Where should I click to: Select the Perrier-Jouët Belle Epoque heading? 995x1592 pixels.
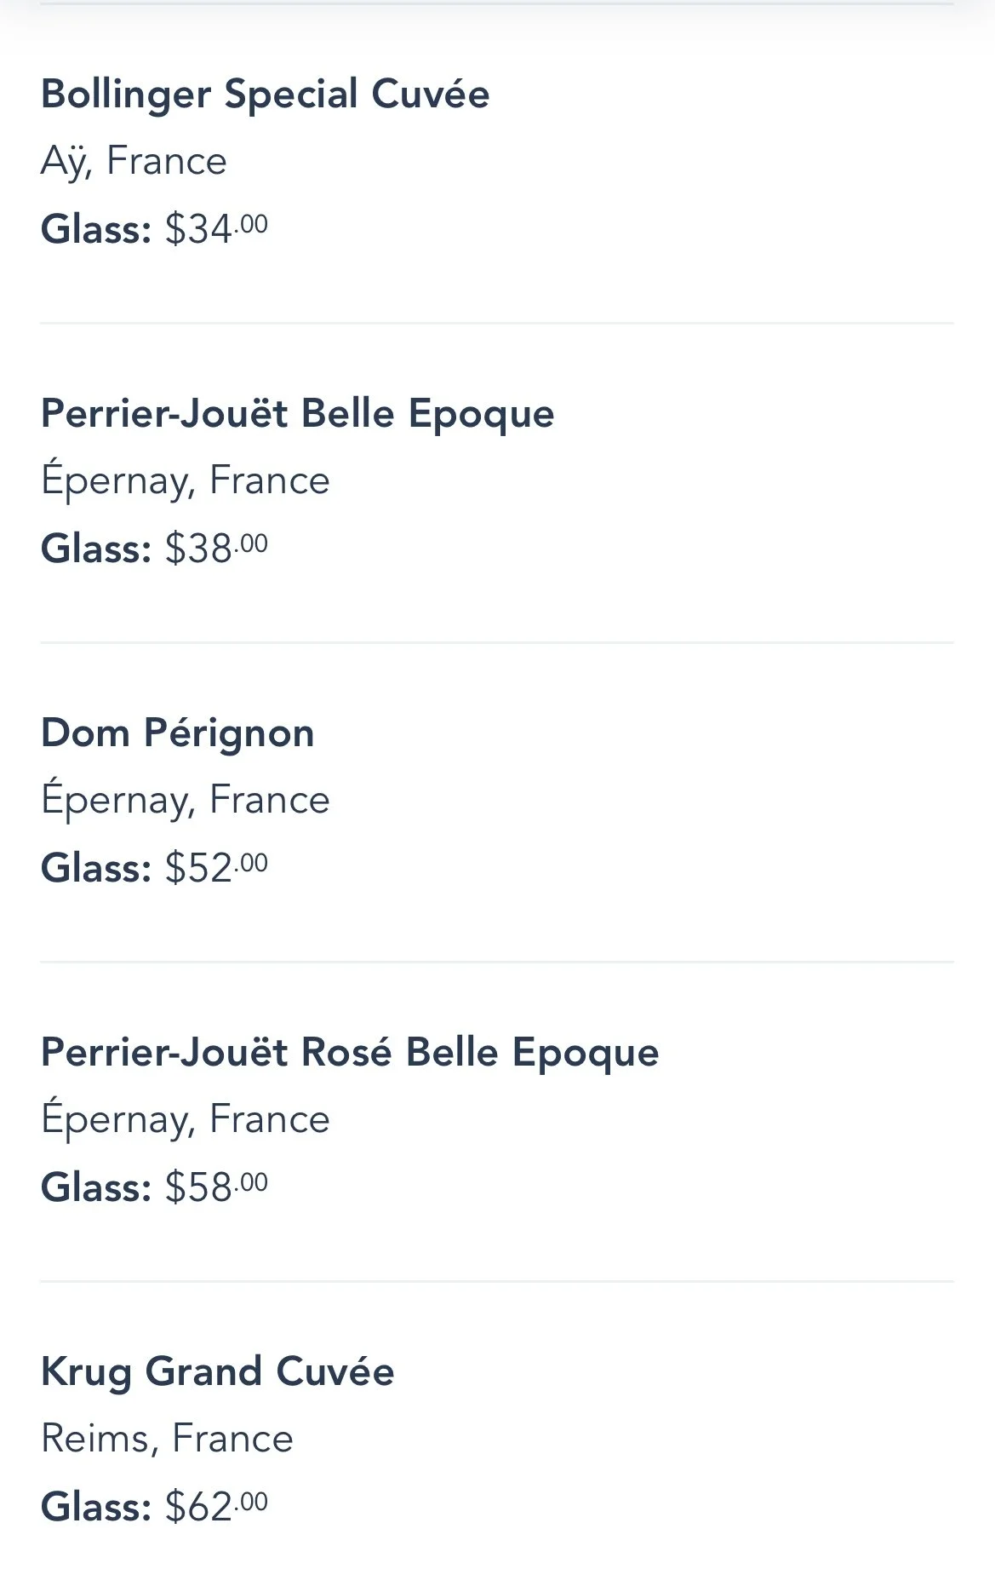coord(297,413)
